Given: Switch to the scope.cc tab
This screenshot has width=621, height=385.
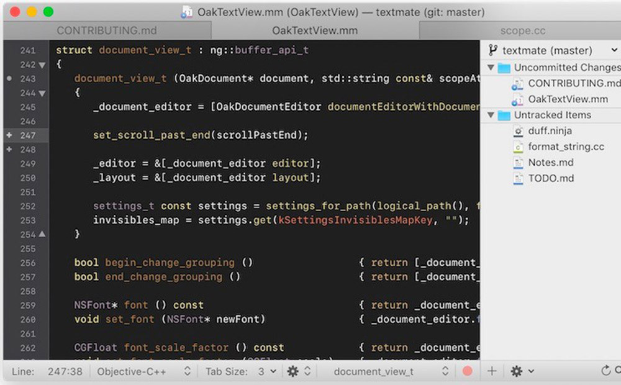Looking at the screenshot, I should tap(523, 30).
